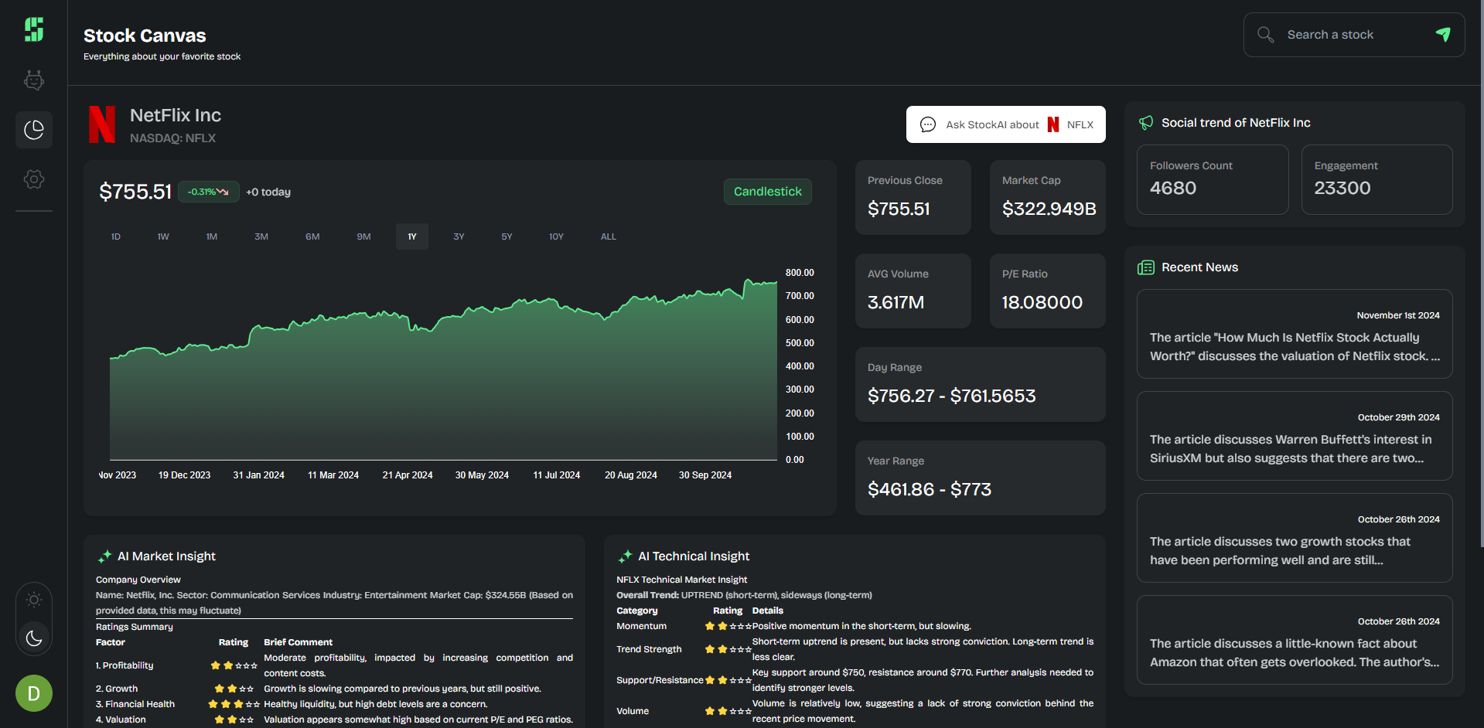Screen dimensions: 1484x728
Task: Focus the Search a stock field
Action: tap(1354, 35)
